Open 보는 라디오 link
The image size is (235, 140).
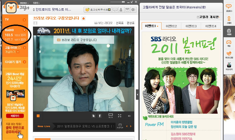pyautogui.click(x=104, y=23)
